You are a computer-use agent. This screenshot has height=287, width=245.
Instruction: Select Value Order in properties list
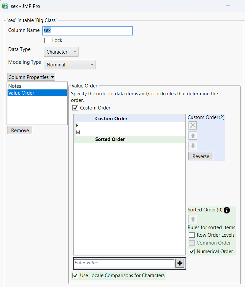click(x=21, y=93)
